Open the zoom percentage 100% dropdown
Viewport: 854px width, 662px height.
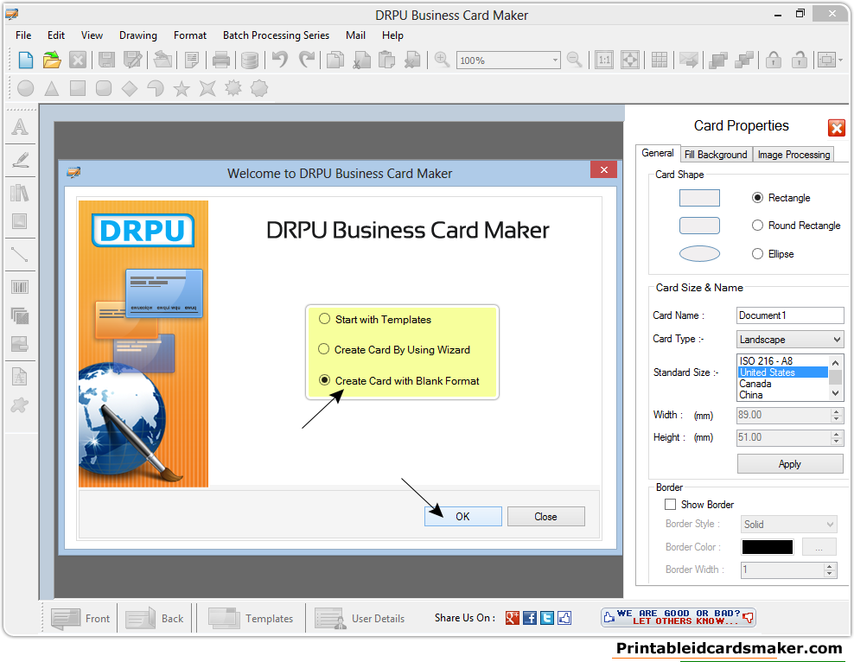(555, 60)
